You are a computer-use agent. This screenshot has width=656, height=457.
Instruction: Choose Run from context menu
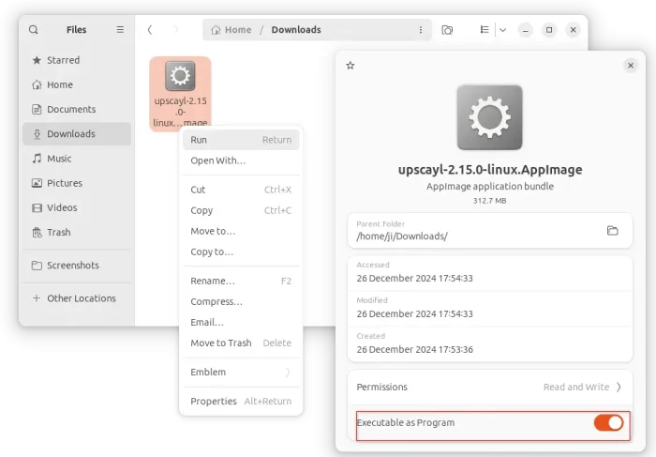[x=241, y=140]
